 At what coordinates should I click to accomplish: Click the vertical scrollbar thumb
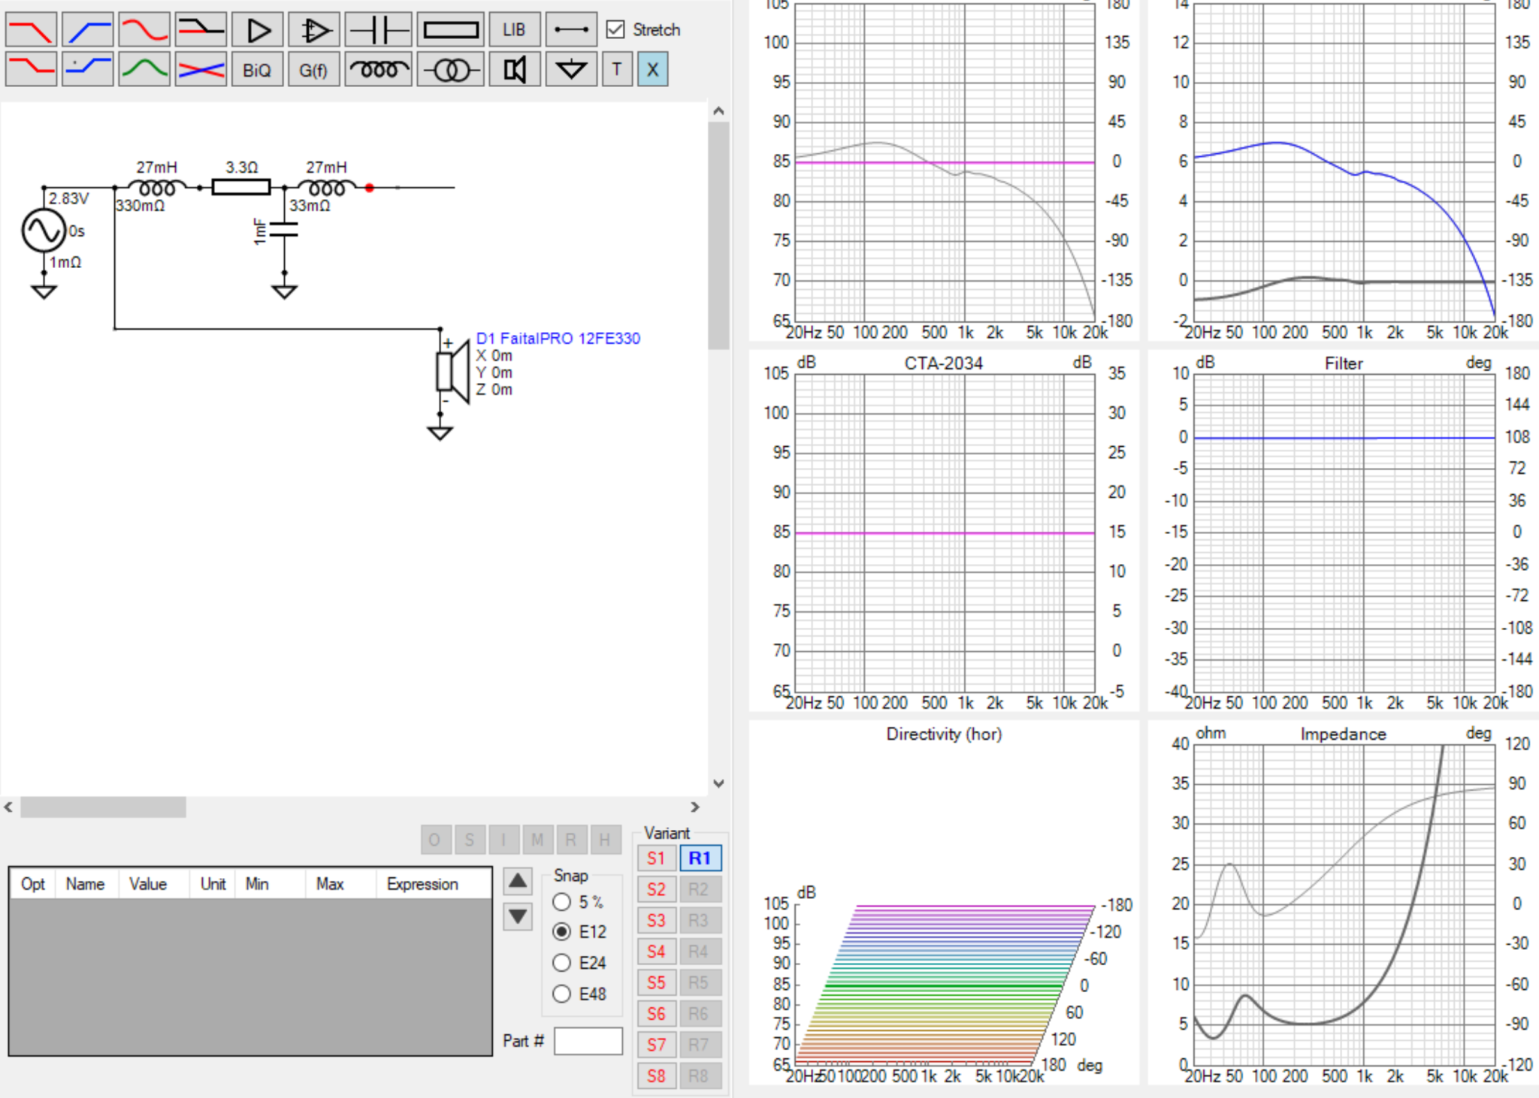[x=718, y=235]
